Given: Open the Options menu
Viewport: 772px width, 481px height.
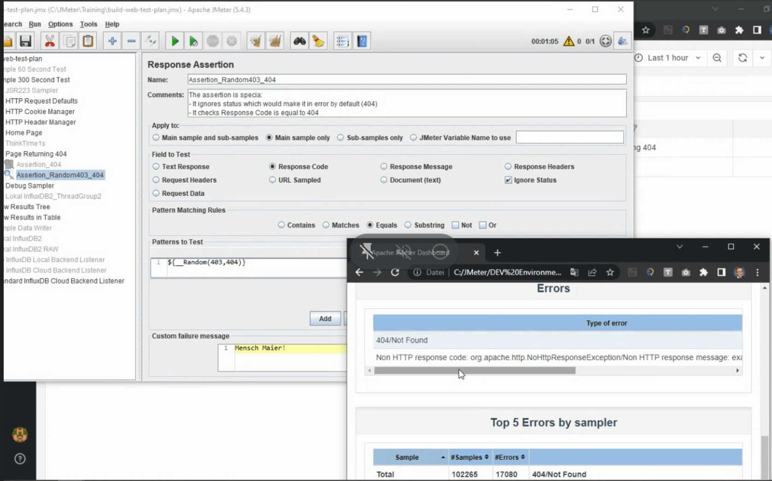Looking at the screenshot, I should [x=60, y=24].
